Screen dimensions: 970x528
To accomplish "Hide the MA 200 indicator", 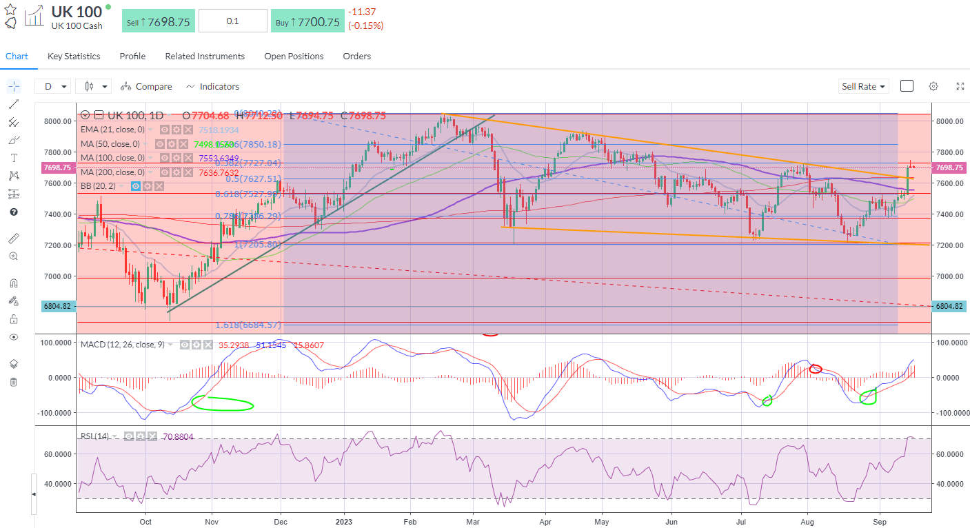I will pyautogui.click(x=165, y=172).
